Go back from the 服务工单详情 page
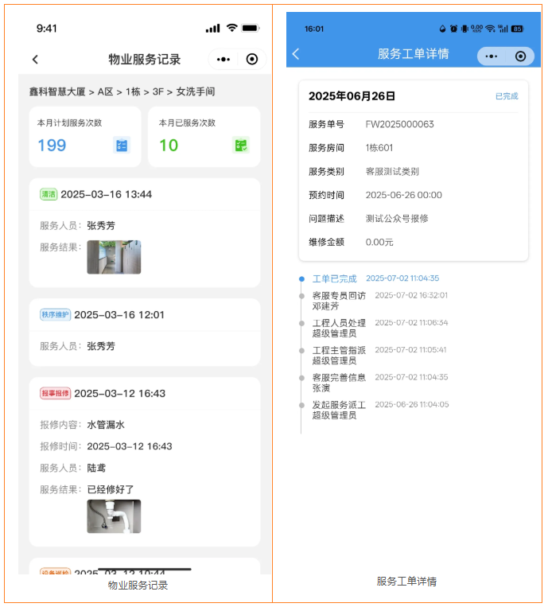The height and width of the screenshot is (611, 548). point(296,54)
